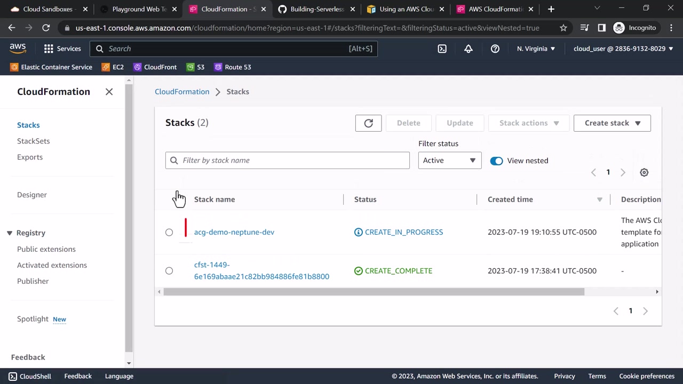Open Spotlight in the sidebar

[x=33, y=319]
